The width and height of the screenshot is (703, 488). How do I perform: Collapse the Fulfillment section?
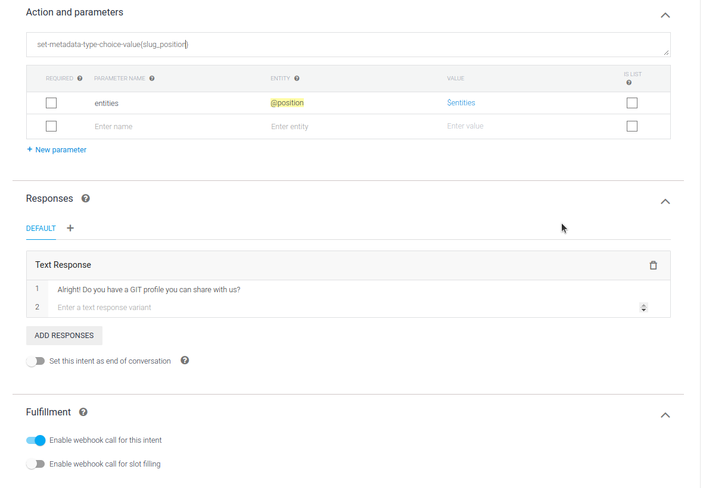[665, 415]
